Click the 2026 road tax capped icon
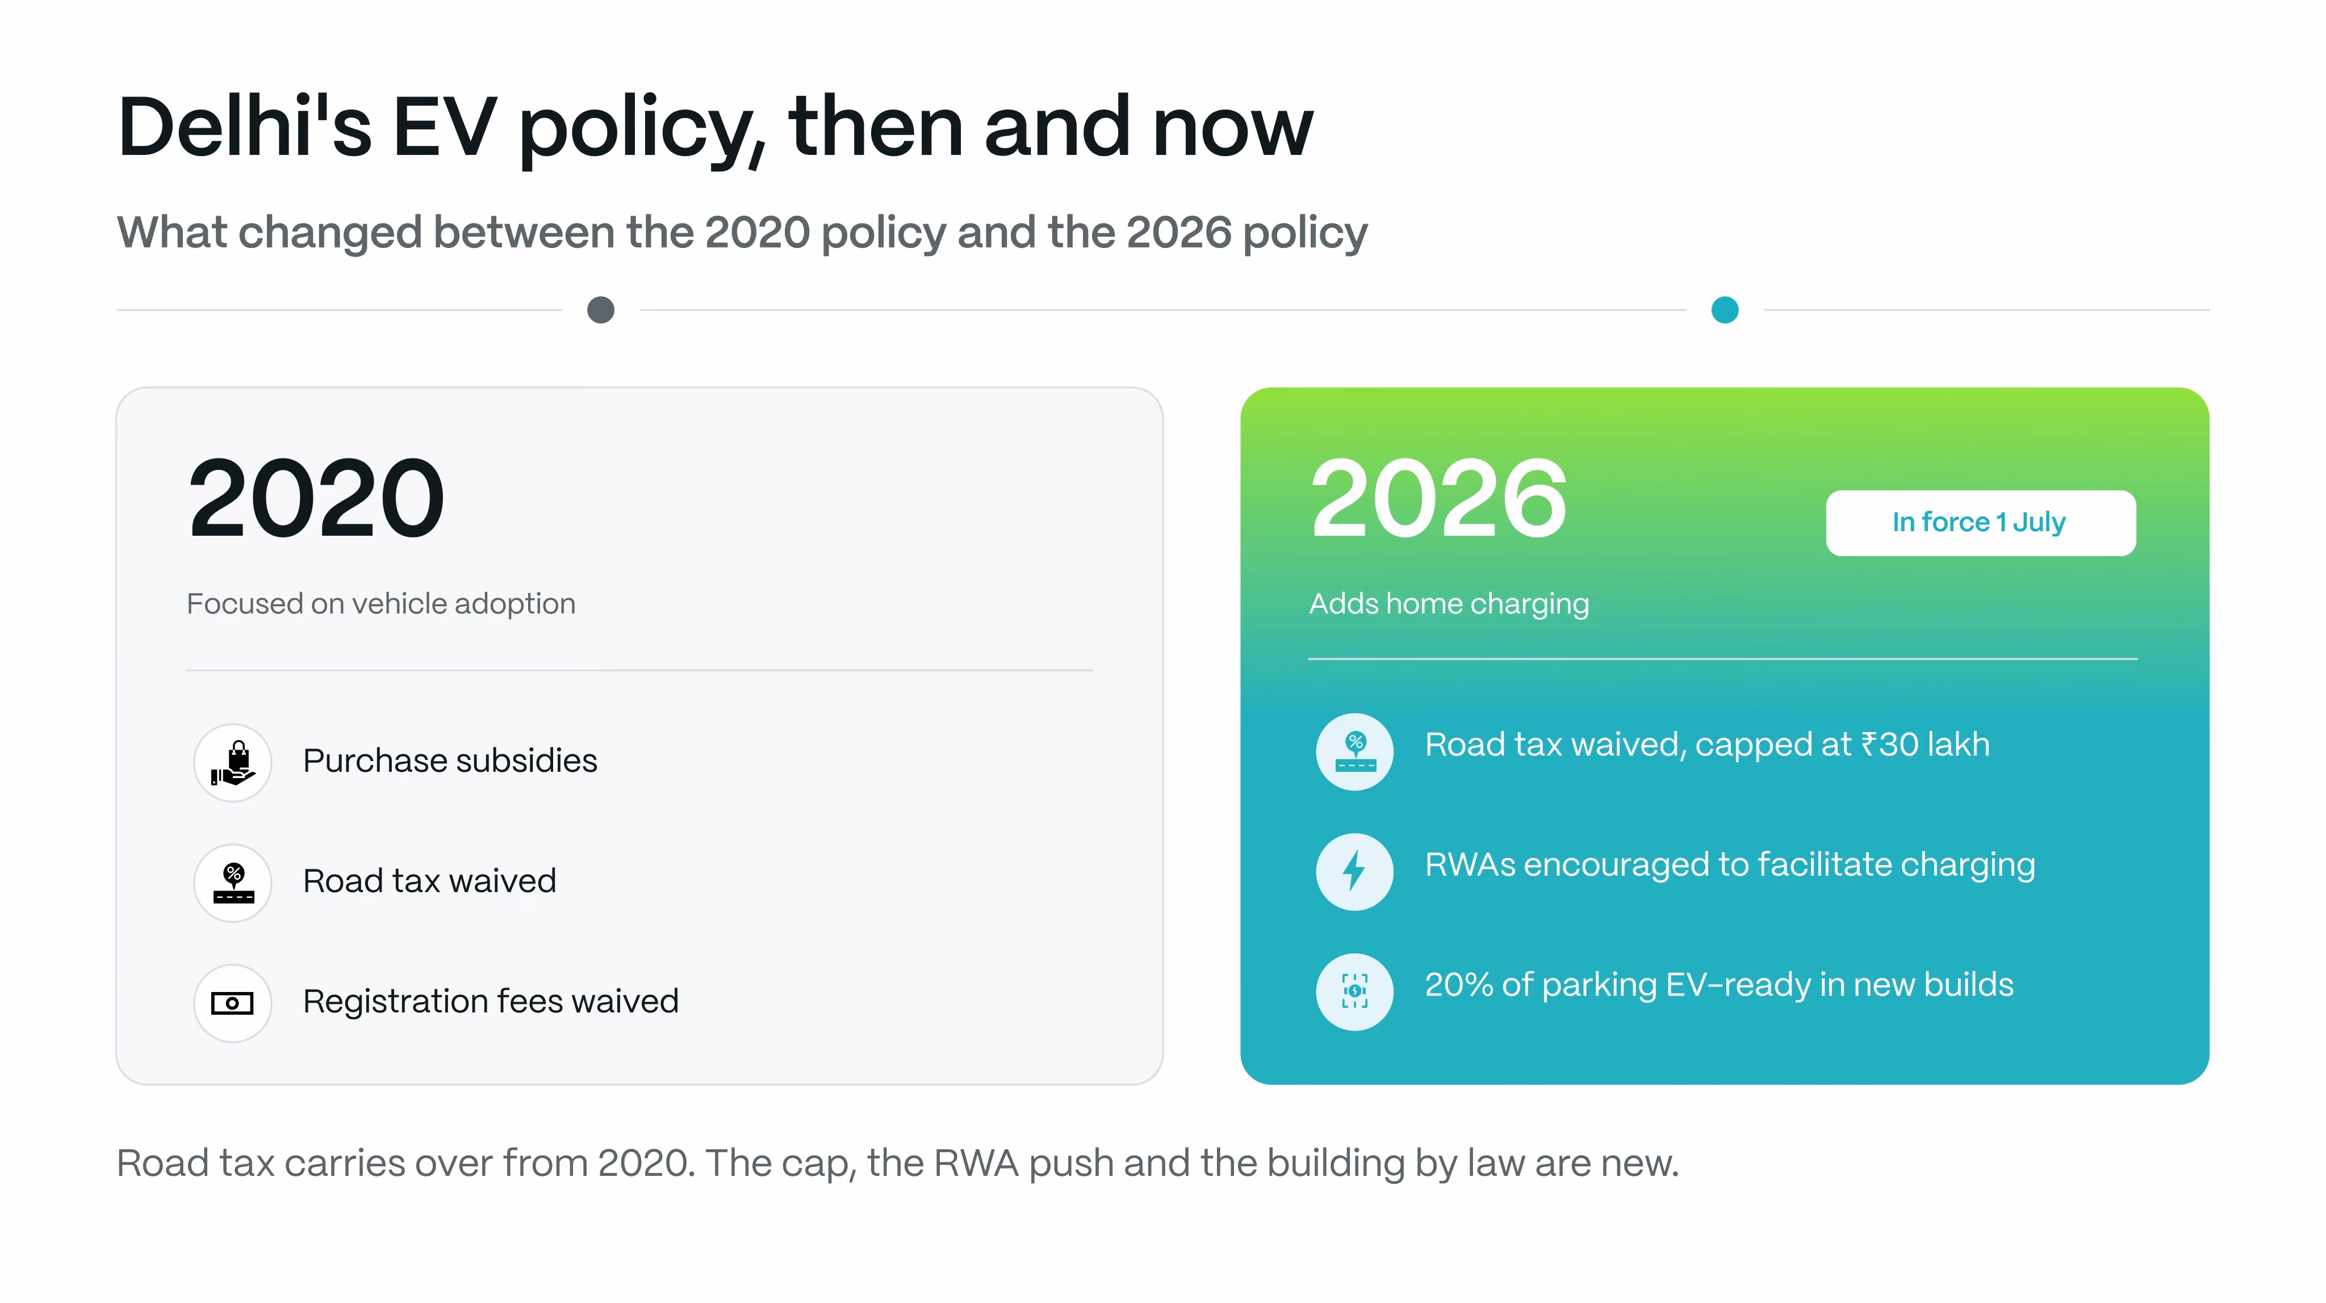Viewport: 2326px width, 1303px height. pos(1354,751)
